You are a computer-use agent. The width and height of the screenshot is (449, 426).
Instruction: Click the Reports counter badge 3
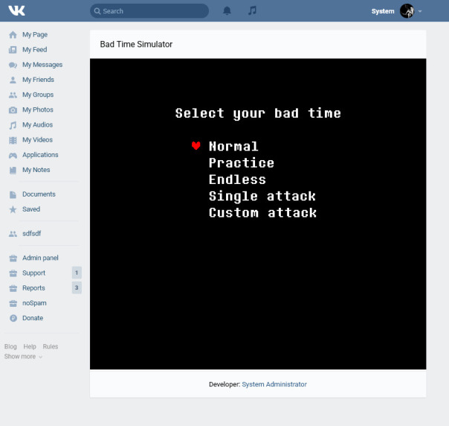coord(77,287)
